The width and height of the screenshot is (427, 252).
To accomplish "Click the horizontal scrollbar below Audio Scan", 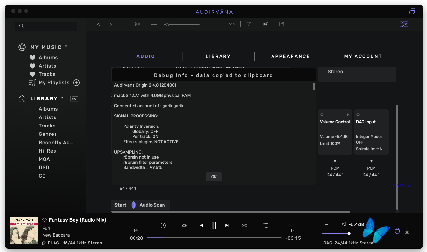I will pos(231,212).
